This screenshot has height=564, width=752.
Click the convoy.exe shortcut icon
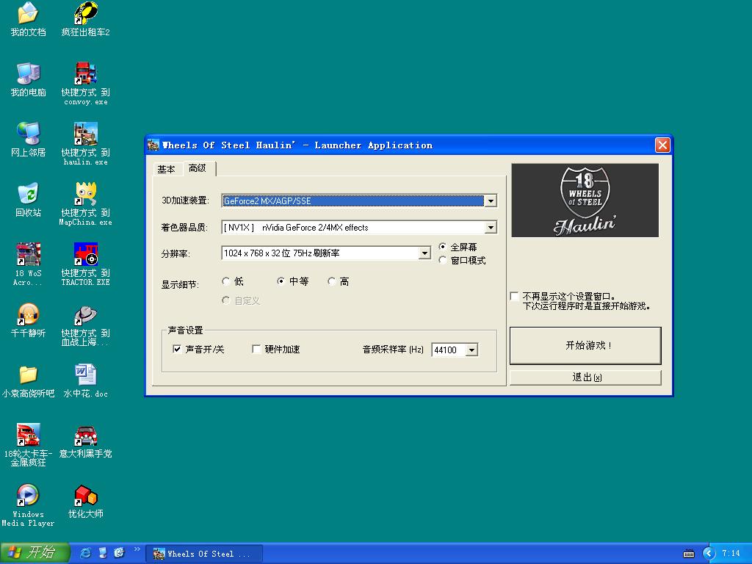point(86,74)
